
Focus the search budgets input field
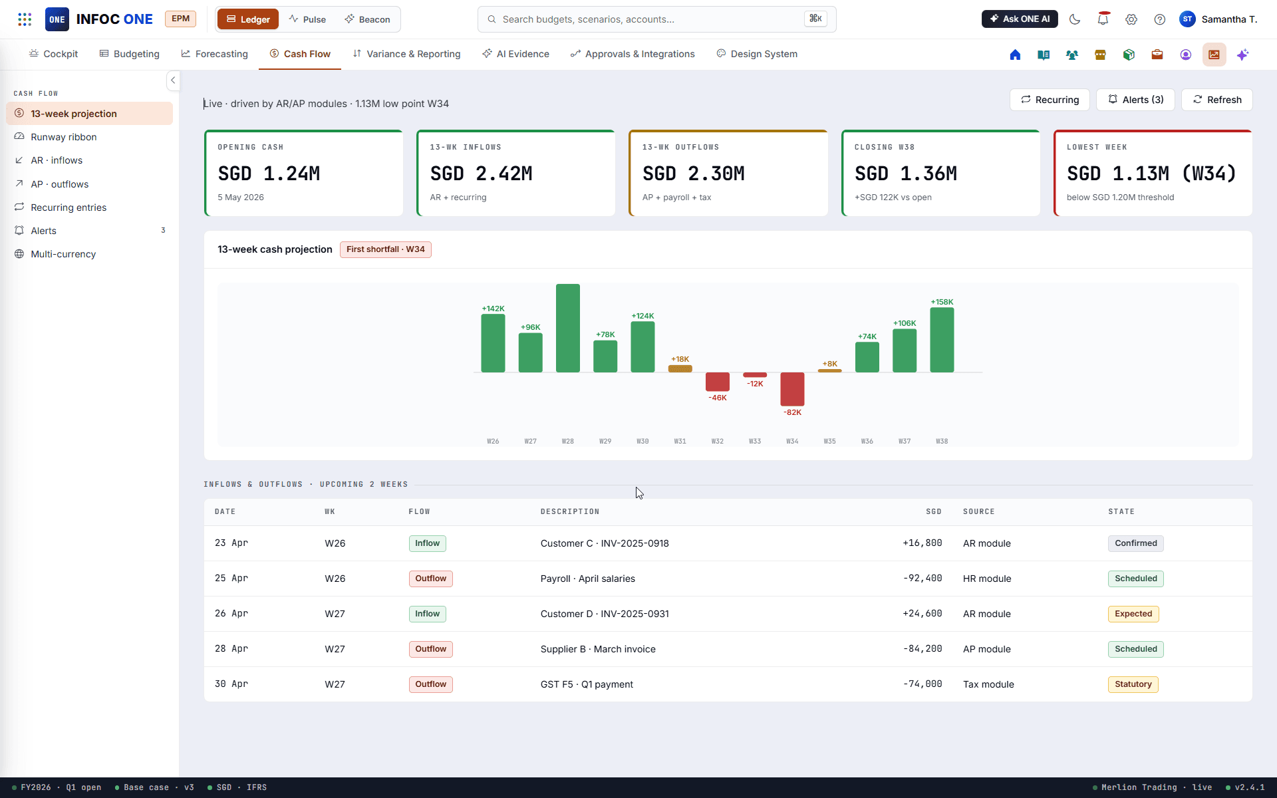(x=657, y=19)
